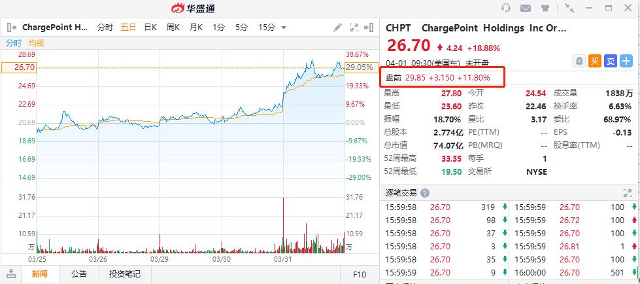640x284 pixels.
Task: Switch to the 日K chart tab
Action: [x=150, y=27]
